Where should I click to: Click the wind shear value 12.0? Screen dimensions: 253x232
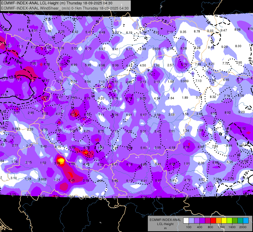[x=21, y=30]
